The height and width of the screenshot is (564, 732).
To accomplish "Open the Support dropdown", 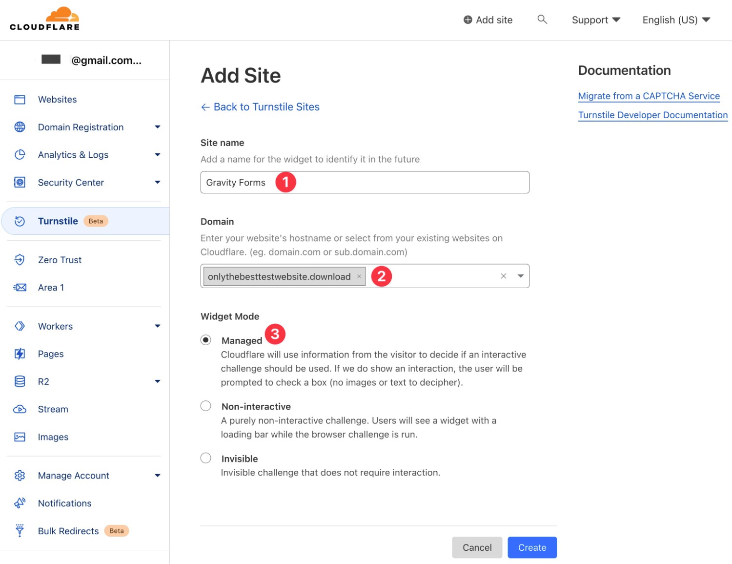I will pos(596,20).
